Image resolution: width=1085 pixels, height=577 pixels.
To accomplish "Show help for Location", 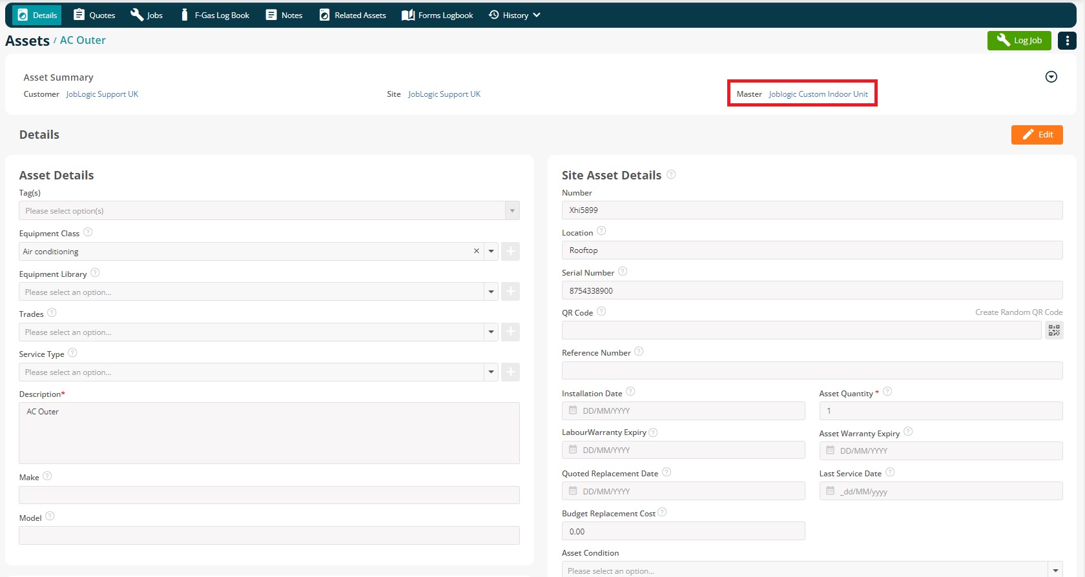I will 602,231.
